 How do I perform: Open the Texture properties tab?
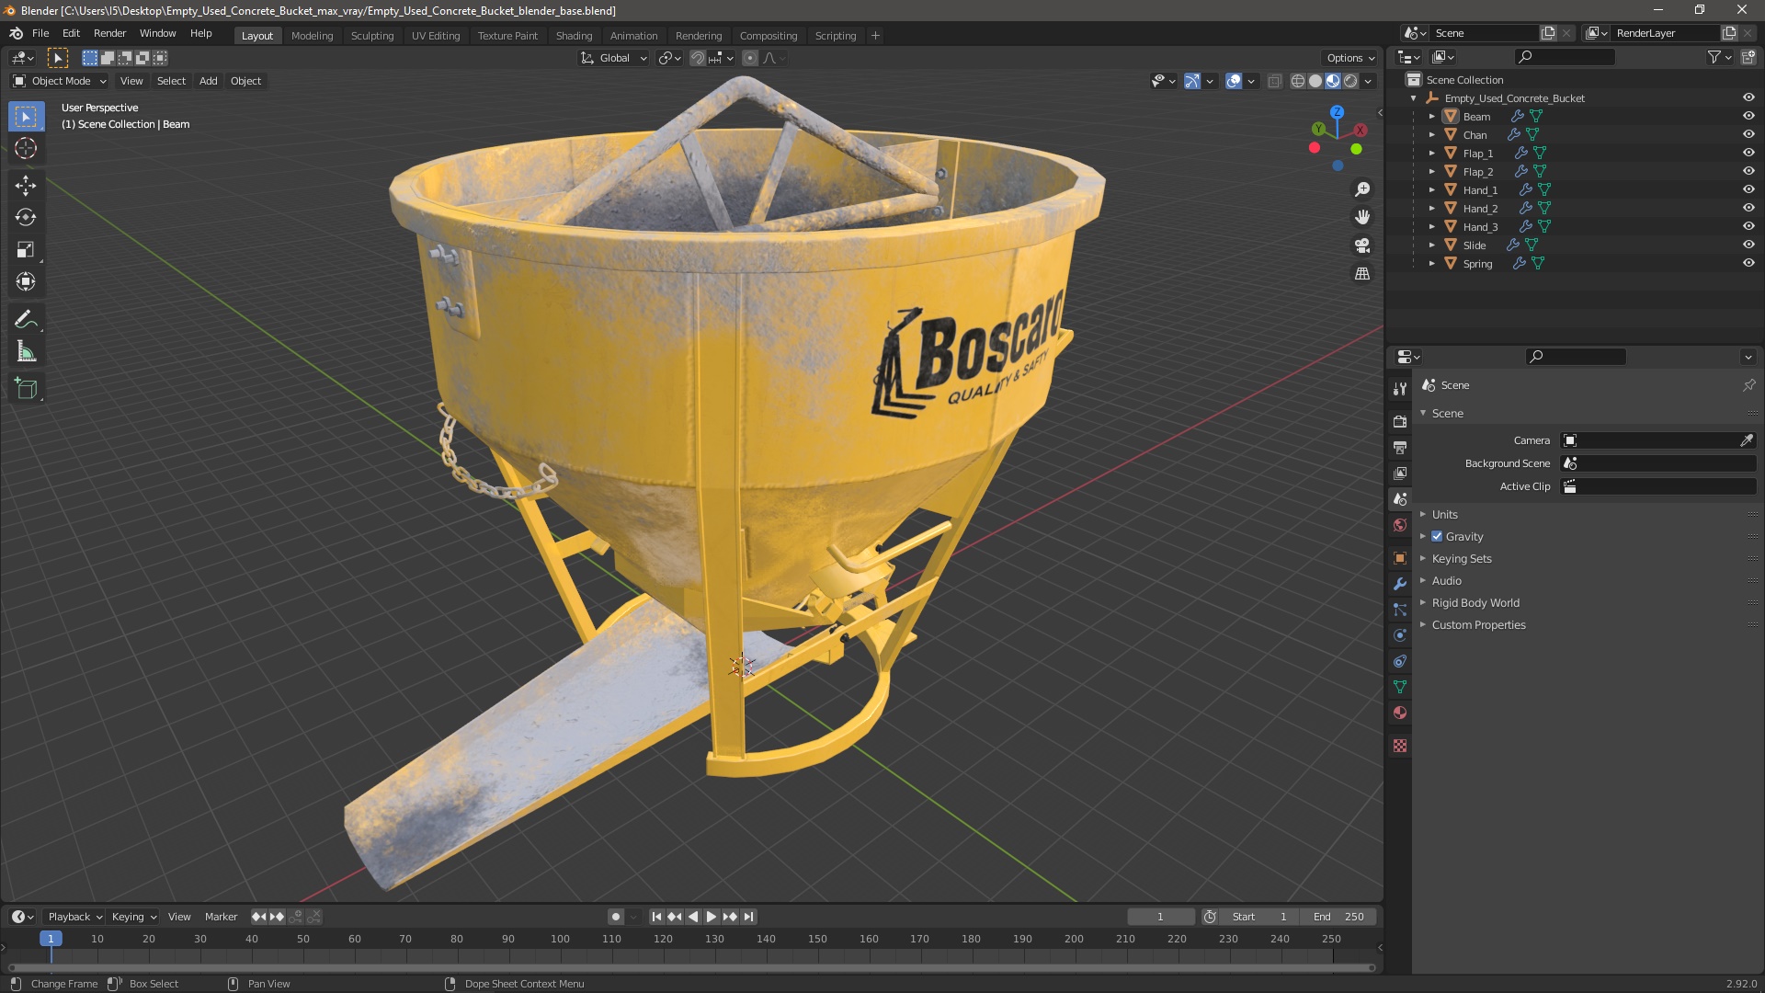pyautogui.click(x=1400, y=746)
